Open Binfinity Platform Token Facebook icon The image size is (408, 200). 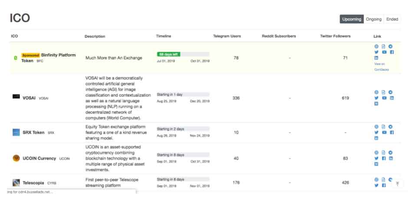tap(392, 52)
